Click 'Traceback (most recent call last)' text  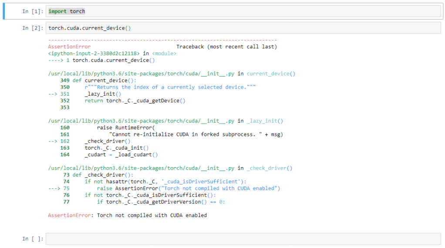pos(226,47)
